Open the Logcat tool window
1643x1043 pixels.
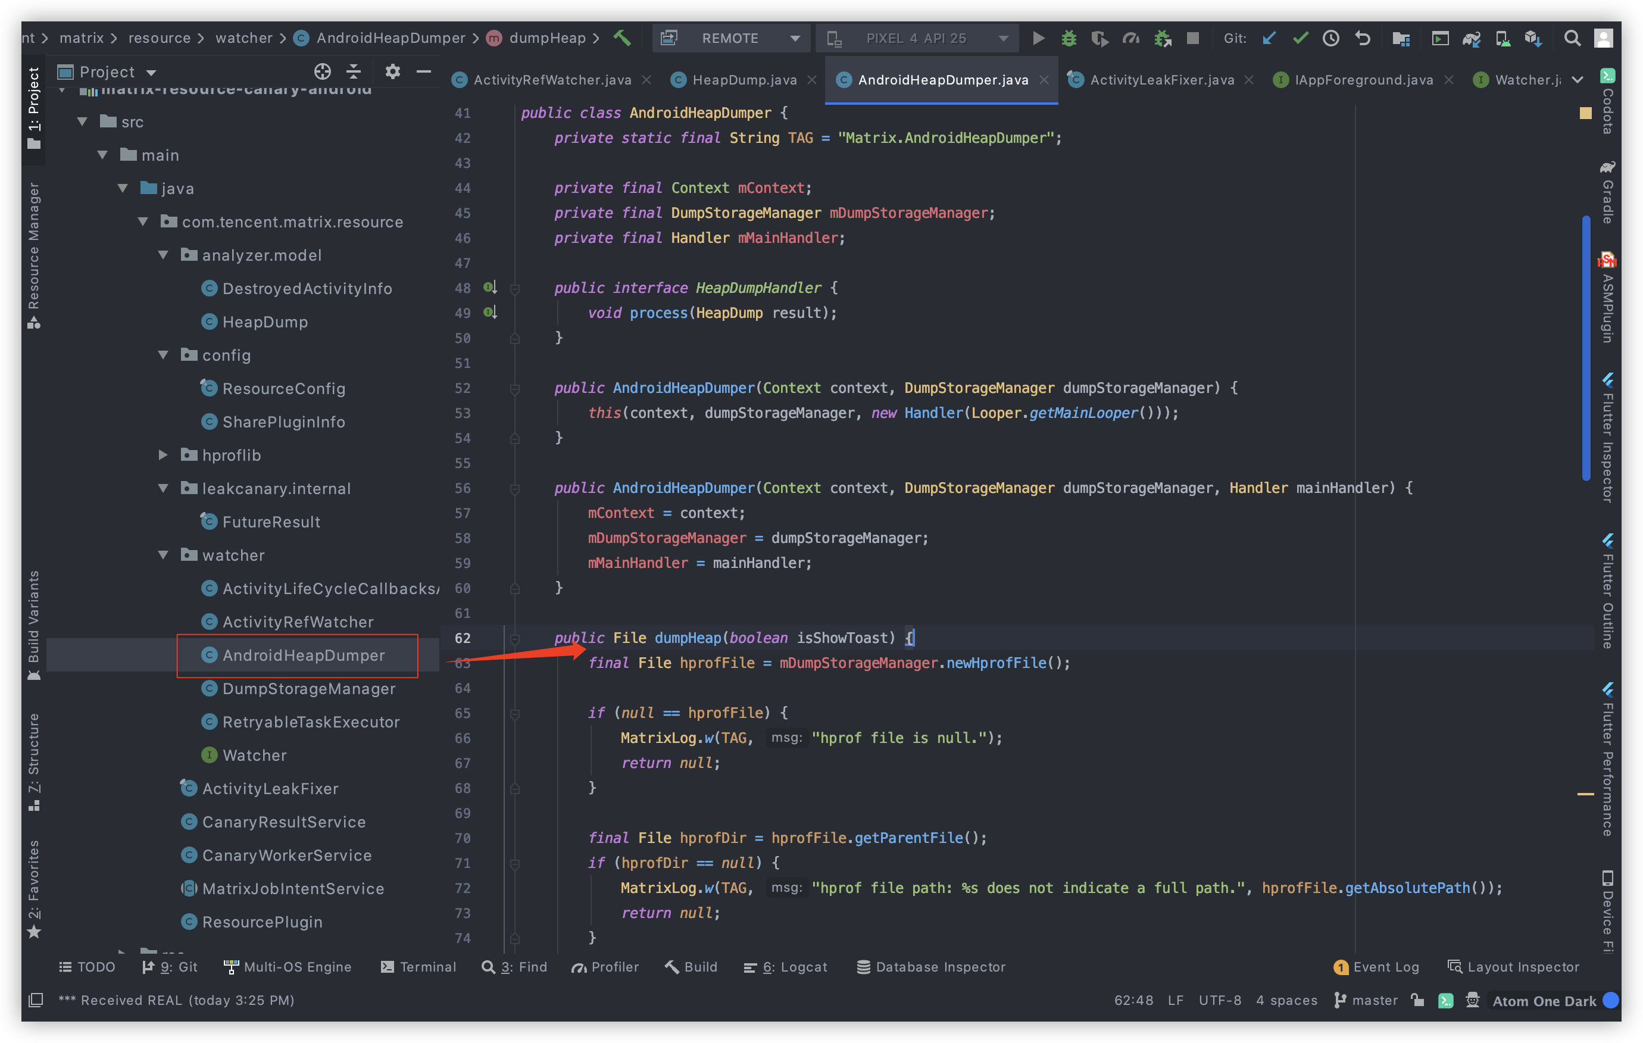click(785, 966)
